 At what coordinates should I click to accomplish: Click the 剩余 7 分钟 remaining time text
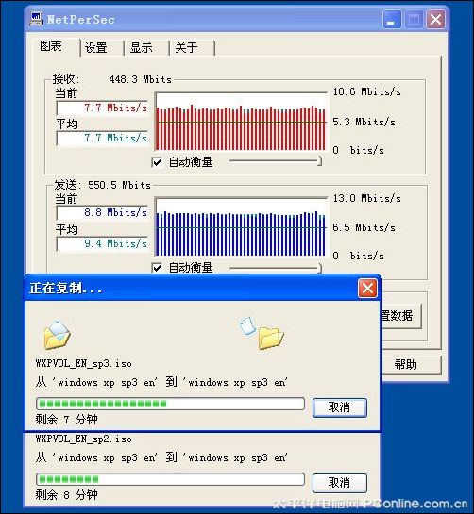(67, 420)
